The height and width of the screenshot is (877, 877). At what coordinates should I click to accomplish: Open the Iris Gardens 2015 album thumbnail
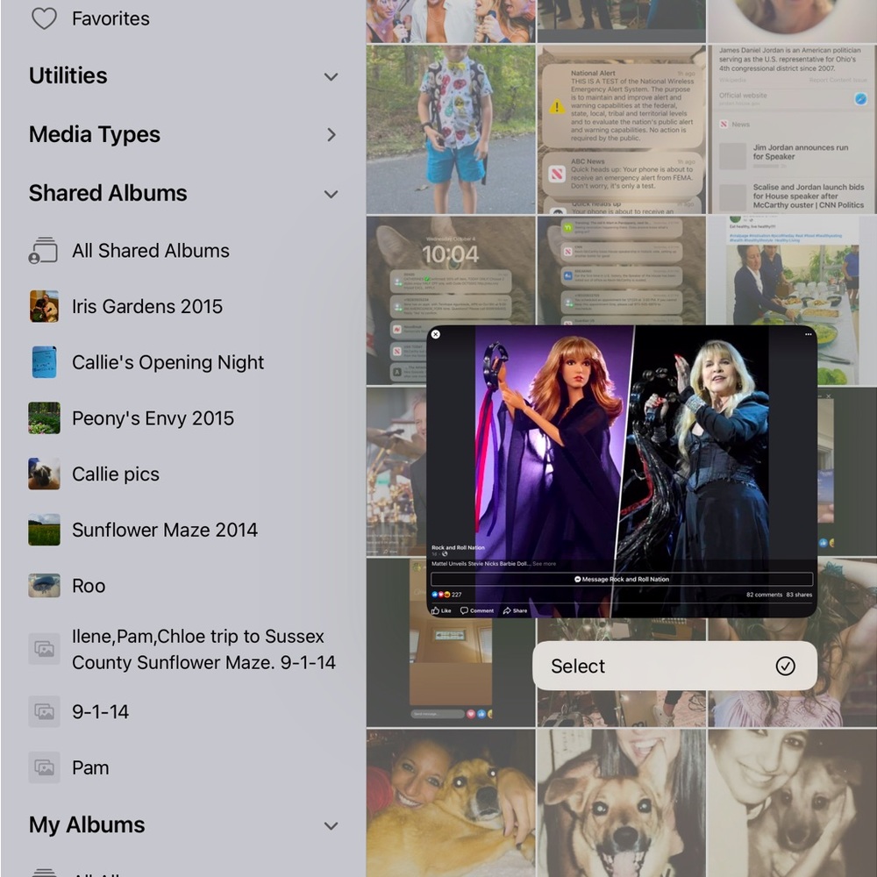tap(44, 306)
